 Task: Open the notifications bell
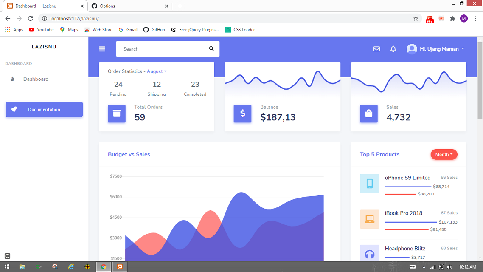pos(393,48)
